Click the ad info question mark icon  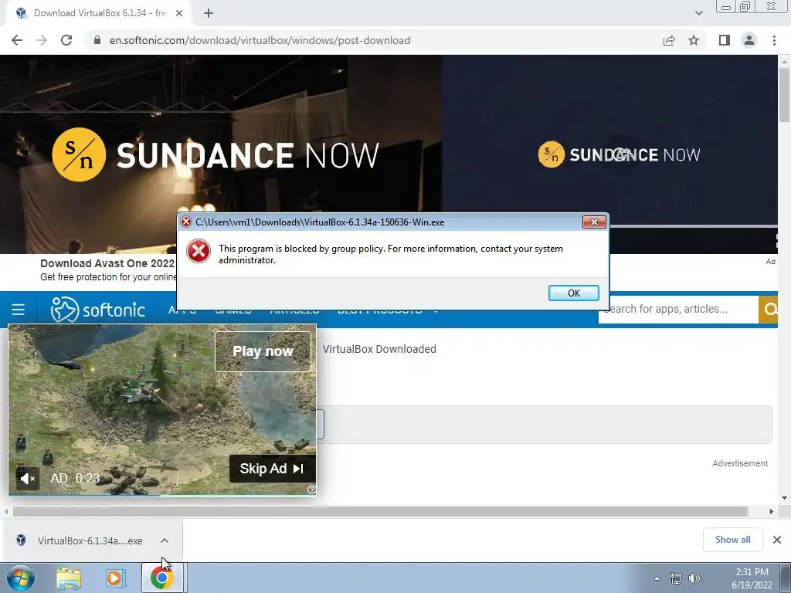[x=312, y=489]
